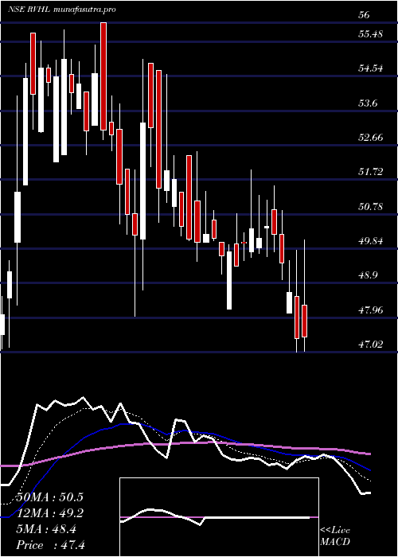Click the 47.02 price axis label
398x557 pixels.
(x=372, y=344)
